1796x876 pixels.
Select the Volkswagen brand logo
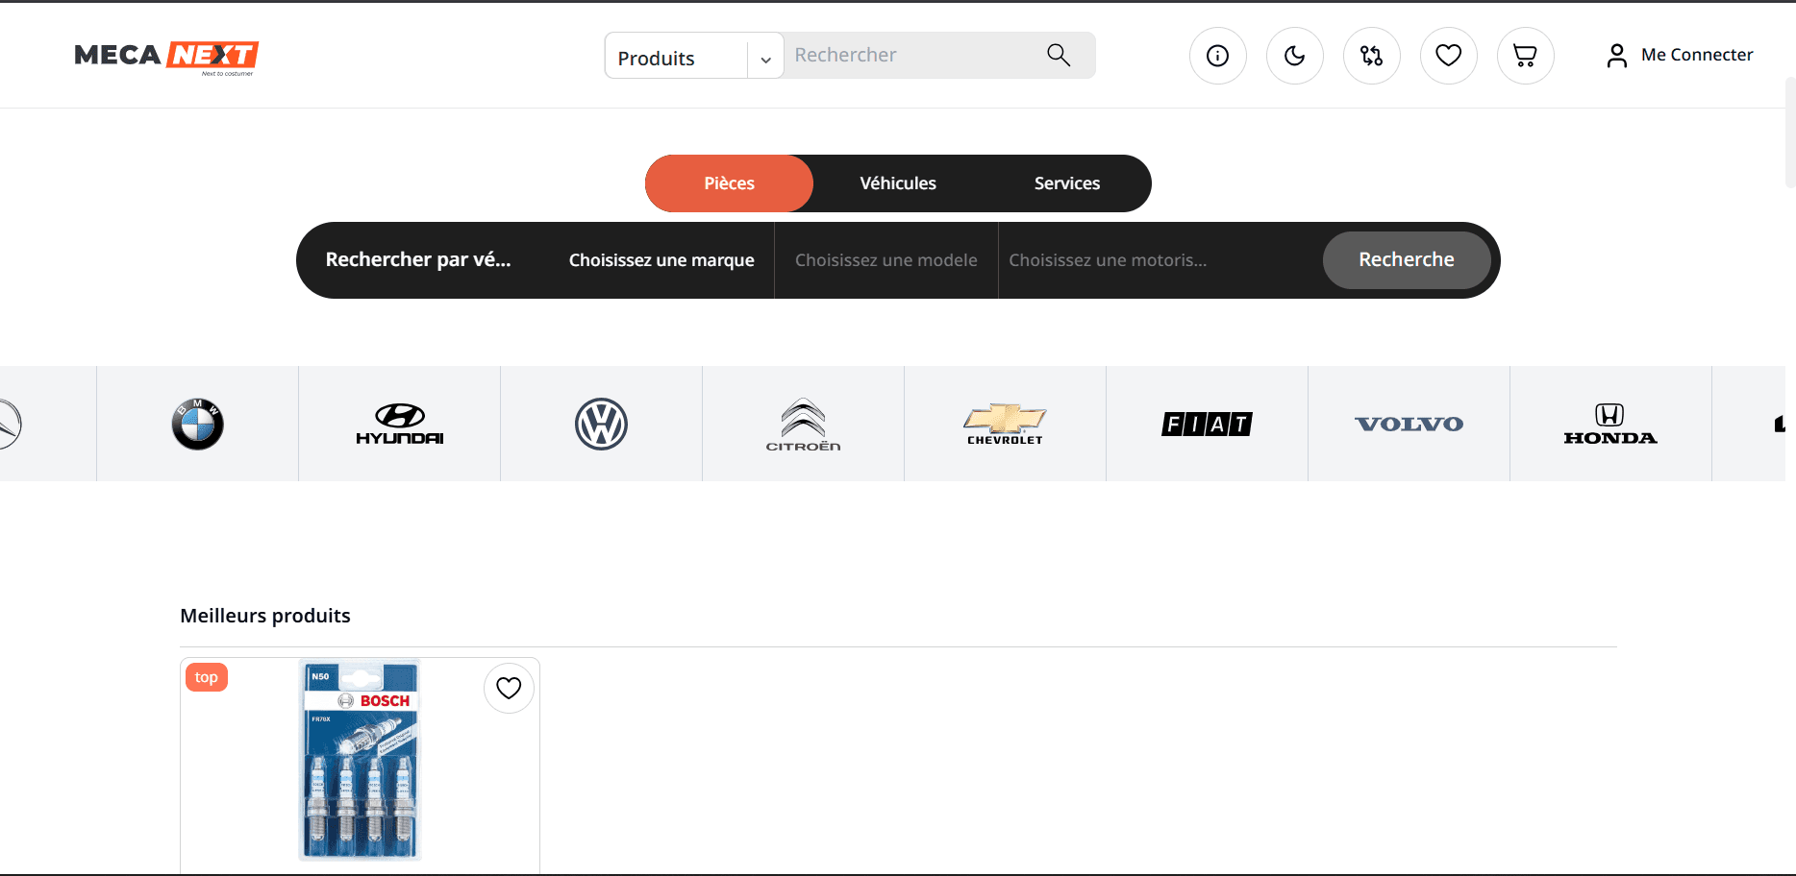[601, 424]
